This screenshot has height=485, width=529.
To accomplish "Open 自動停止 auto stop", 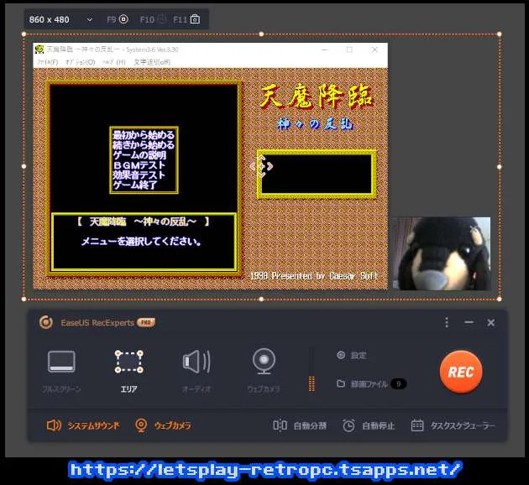I will pos(369,425).
